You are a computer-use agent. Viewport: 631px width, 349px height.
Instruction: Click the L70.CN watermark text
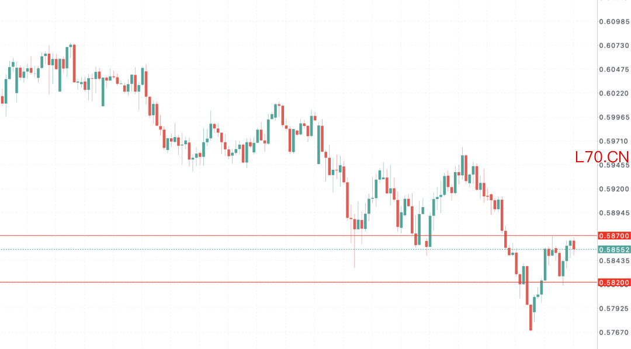pyautogui.click(x=602, y=156)
